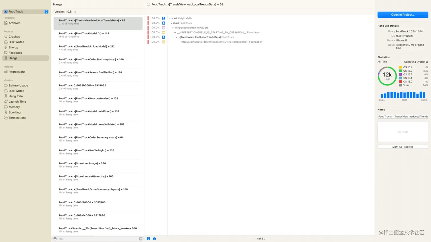Click the empty Notes text area

(403, 132)
